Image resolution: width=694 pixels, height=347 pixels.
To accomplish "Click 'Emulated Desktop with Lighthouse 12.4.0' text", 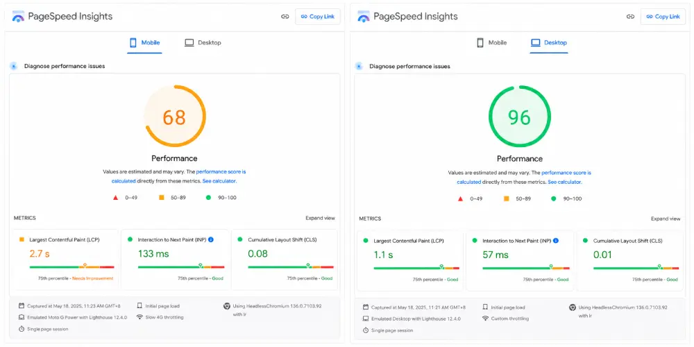I will point(416,319).
